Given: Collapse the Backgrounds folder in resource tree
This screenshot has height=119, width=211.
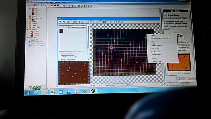Looking at the screenshot, I should tap(28, 18).
